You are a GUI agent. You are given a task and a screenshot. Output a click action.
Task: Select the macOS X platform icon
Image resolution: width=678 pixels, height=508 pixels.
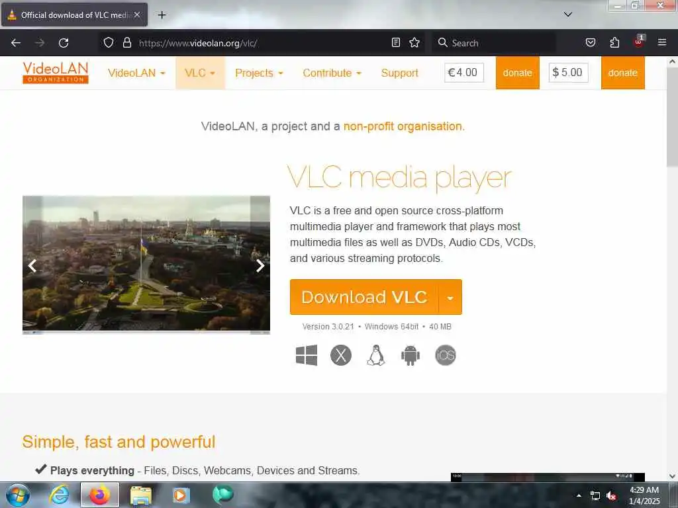(341, 355)
